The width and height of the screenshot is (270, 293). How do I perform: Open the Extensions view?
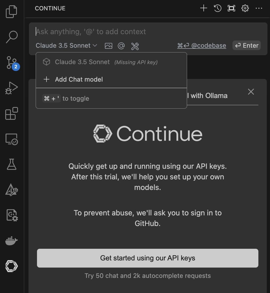[x=12, y=113]
